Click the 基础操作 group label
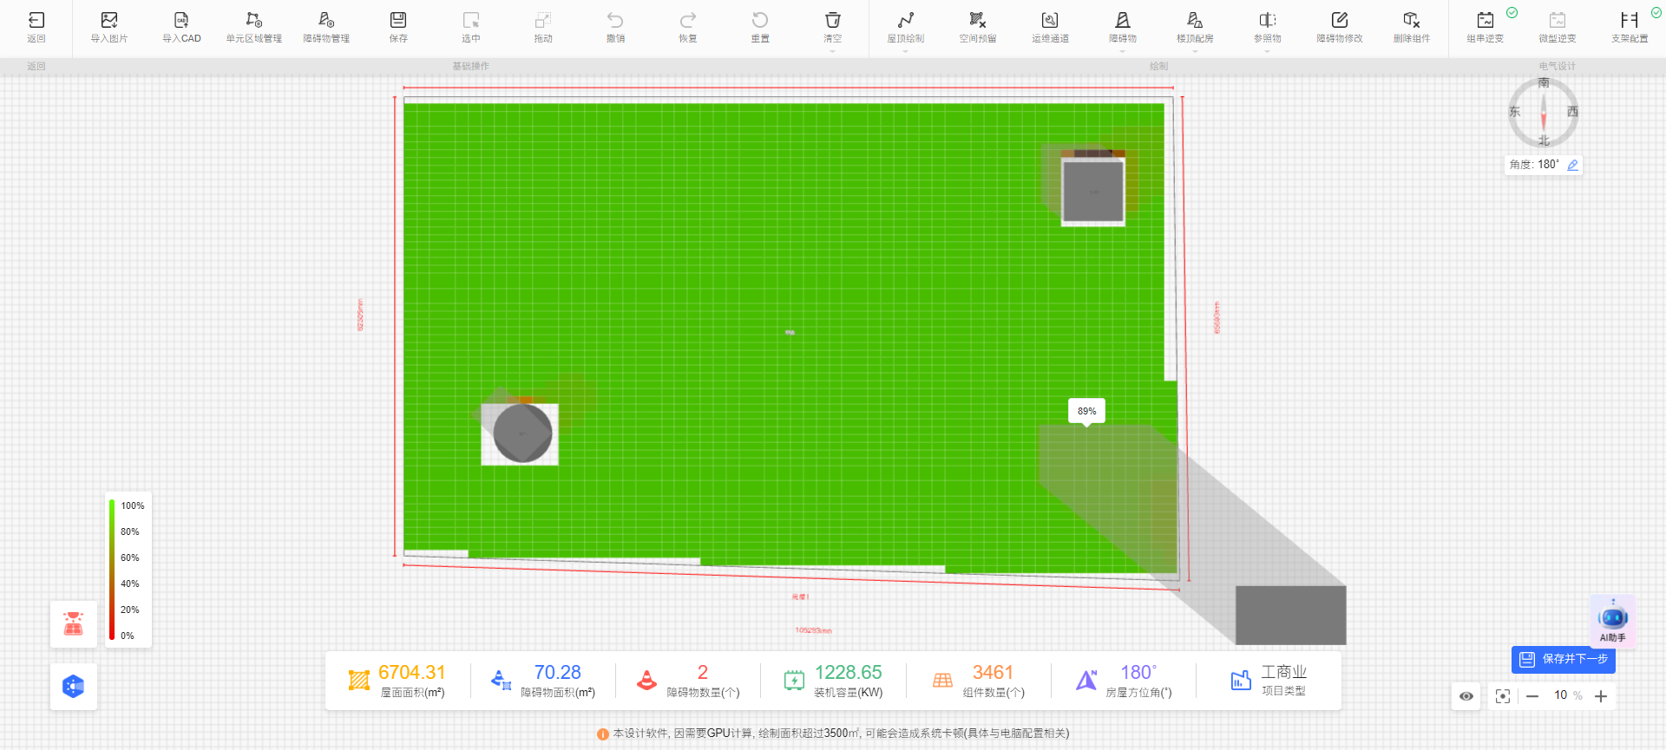Image resolution: width=1666 pixels, height=750 pixels. pos(470,66)
